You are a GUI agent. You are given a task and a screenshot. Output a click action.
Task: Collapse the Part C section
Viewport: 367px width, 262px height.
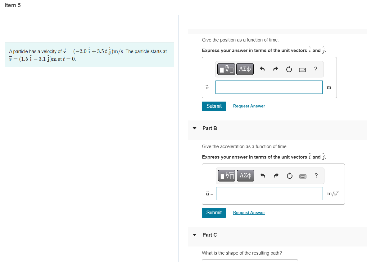(x=194, y=235)
